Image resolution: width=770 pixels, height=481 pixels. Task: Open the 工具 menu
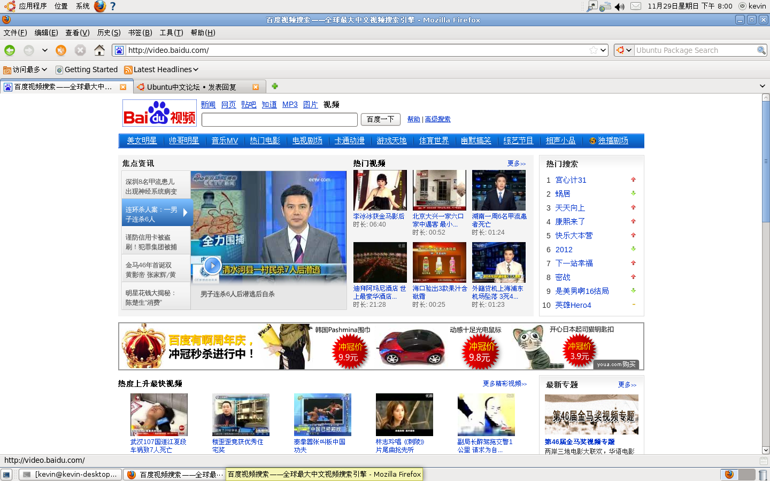172,33
